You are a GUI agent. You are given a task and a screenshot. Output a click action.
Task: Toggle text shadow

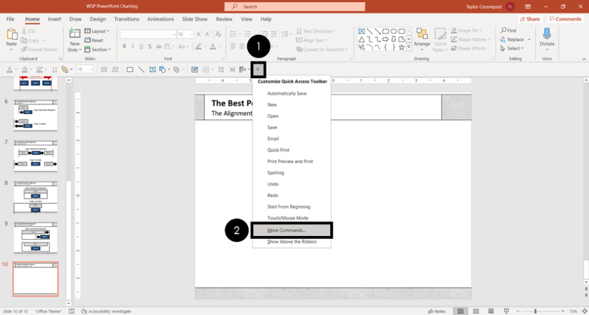pyautogui.click(x=150, y=47)
